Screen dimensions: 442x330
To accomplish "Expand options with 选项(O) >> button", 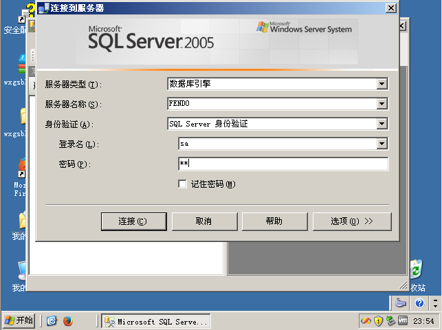I will coord(352,221).
